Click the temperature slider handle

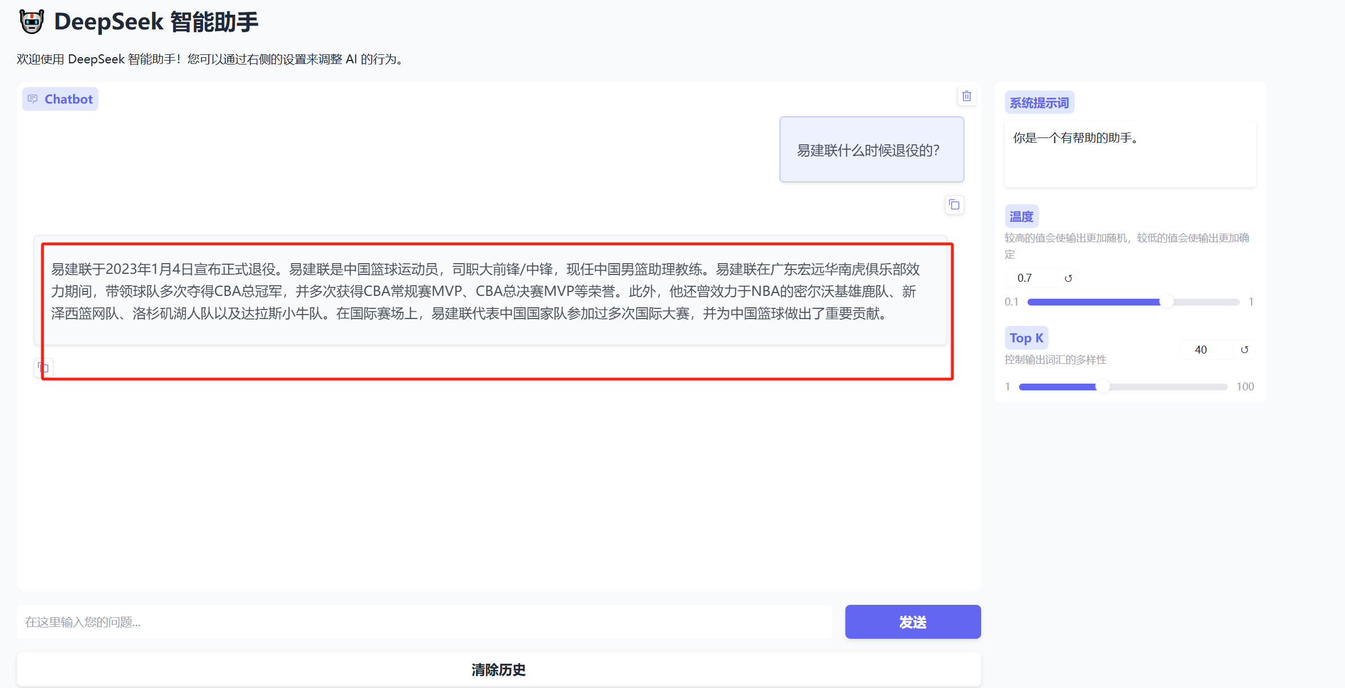tap(1166, 302)
